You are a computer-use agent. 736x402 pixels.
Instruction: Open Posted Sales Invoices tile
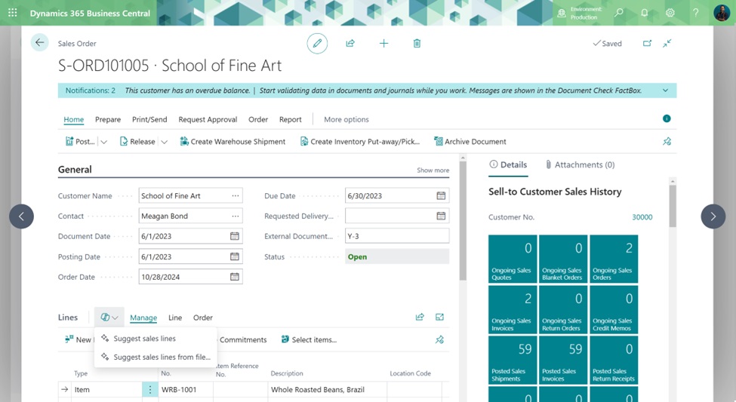(563, 361)
